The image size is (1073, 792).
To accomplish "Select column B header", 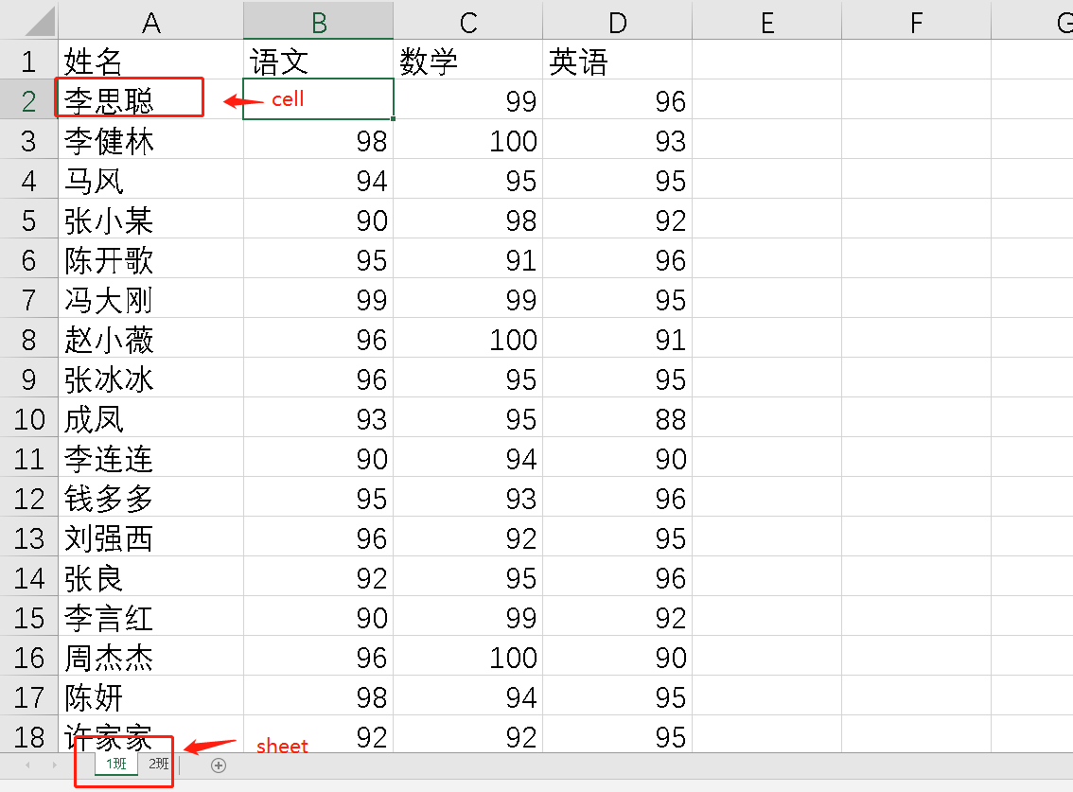I will point(318,20).
